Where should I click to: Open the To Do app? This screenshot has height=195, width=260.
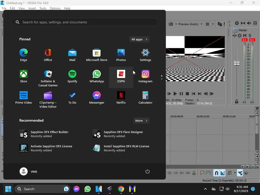(x=72, y=98)
